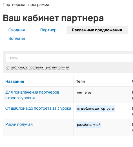This screenshot has height=147, width=133.
Task: Sort the table by the Название column
Action: pos(15,81)
